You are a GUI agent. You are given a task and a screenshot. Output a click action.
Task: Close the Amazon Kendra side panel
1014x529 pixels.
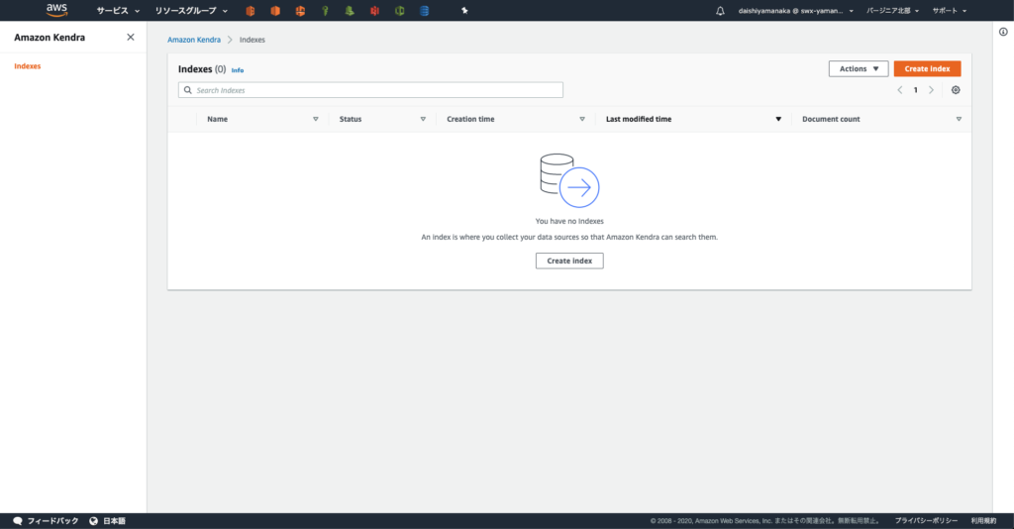coord(131,37)
